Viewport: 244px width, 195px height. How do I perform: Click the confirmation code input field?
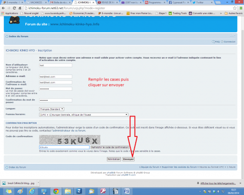click(x=64, y=147)
